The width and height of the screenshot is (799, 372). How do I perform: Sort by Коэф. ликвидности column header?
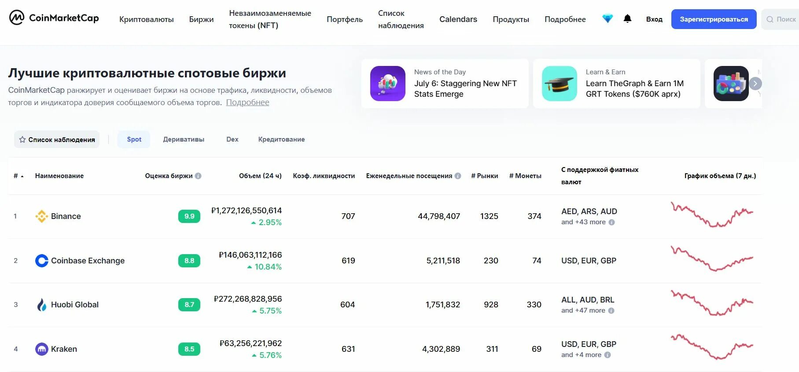click(324, 176)
